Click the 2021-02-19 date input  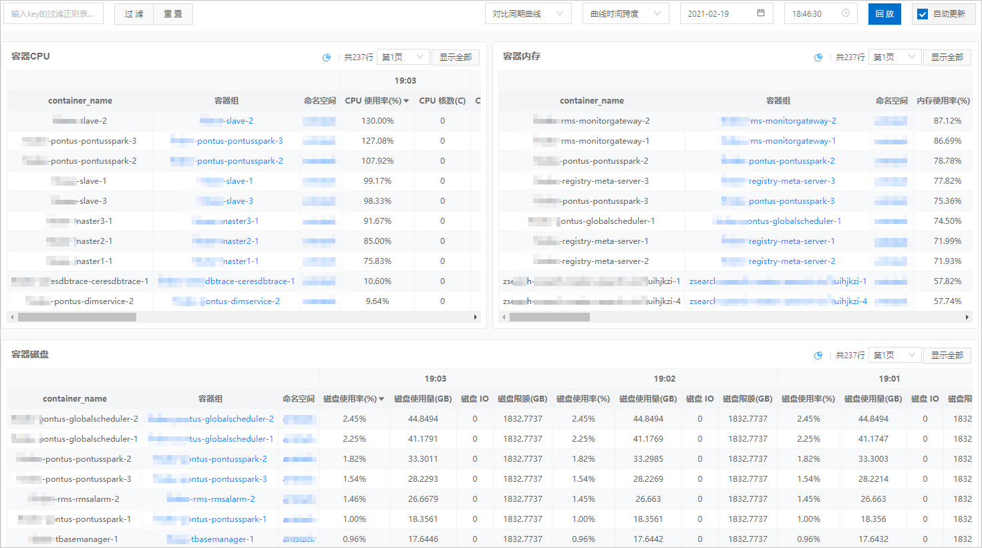coord(727,13)
